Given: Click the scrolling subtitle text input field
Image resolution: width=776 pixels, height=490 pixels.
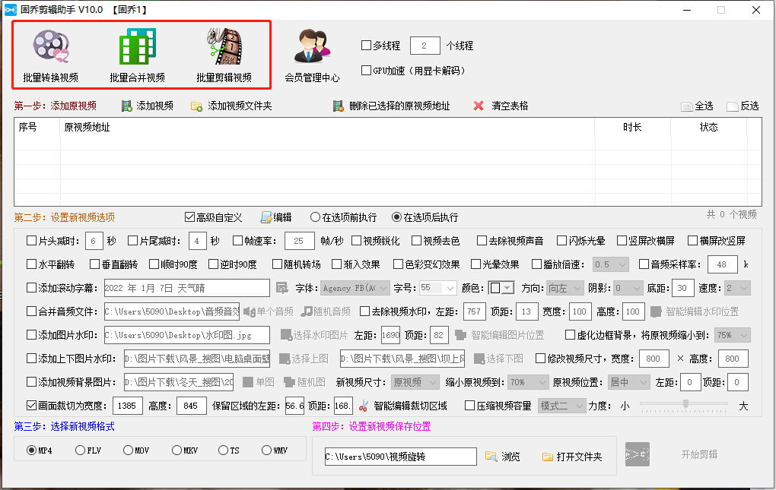Looking at the screenshot, I should click(x=186, y=288).
